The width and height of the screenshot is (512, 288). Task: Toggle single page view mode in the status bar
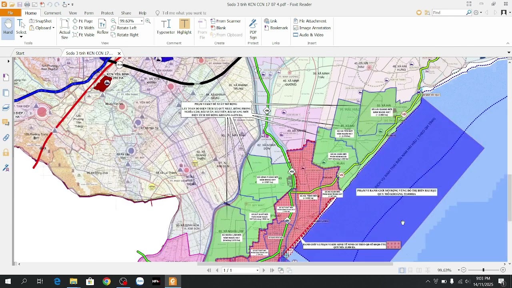(x=402, y=270)
